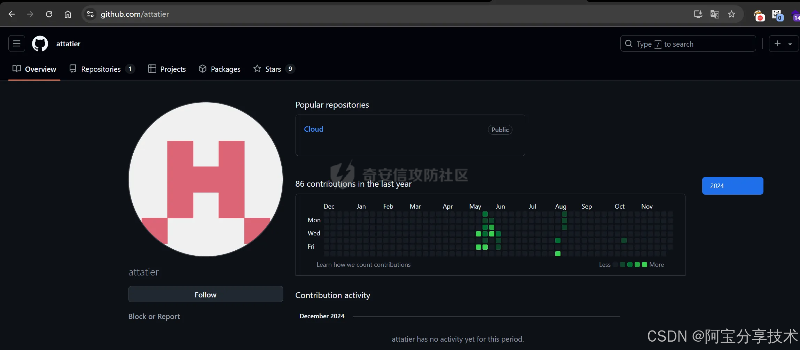
Task: Open the Projects tab
Action: tap(167, 69)
